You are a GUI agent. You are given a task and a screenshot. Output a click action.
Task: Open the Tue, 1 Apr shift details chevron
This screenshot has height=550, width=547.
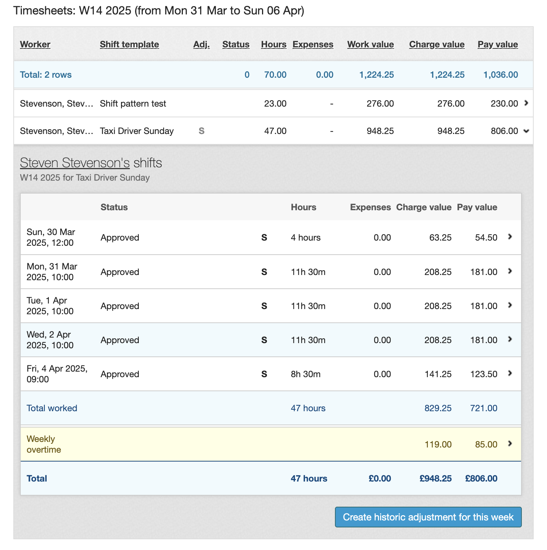510,305
